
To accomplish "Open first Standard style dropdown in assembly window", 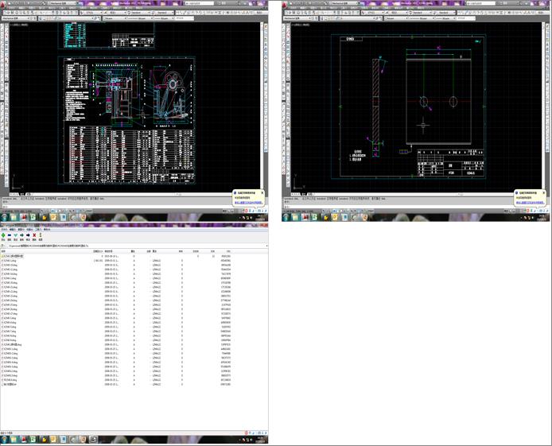I will point(140,13).
